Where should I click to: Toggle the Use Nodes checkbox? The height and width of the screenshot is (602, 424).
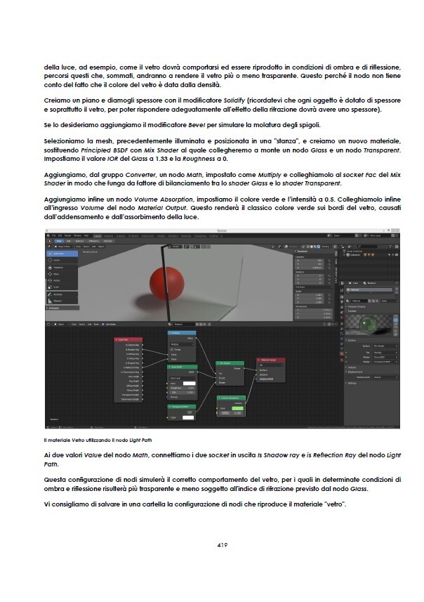pos(102,325)
